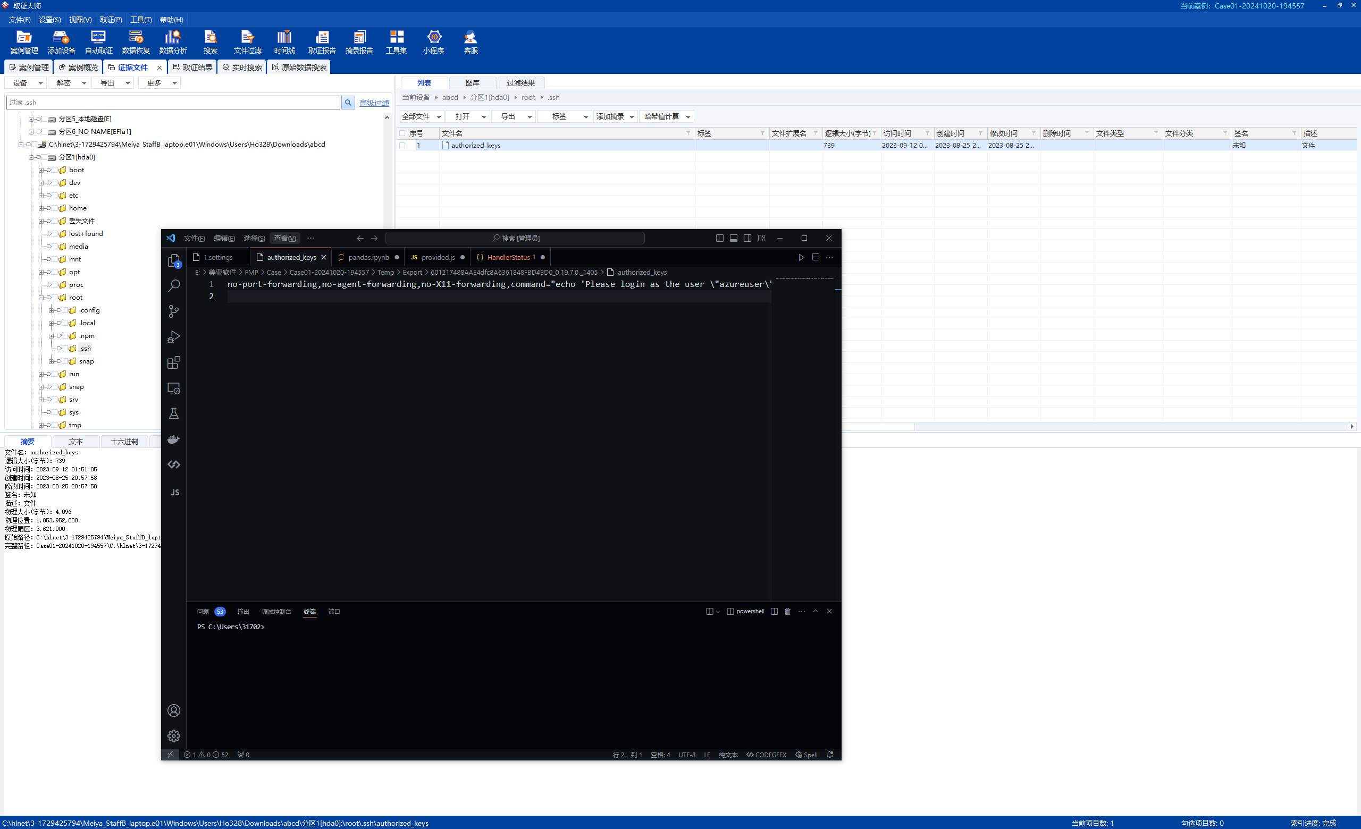This screenshot has width=1361, height=829.
Task: Click VS Code 搜索 [管理员] command box
Action: [515, 238]
